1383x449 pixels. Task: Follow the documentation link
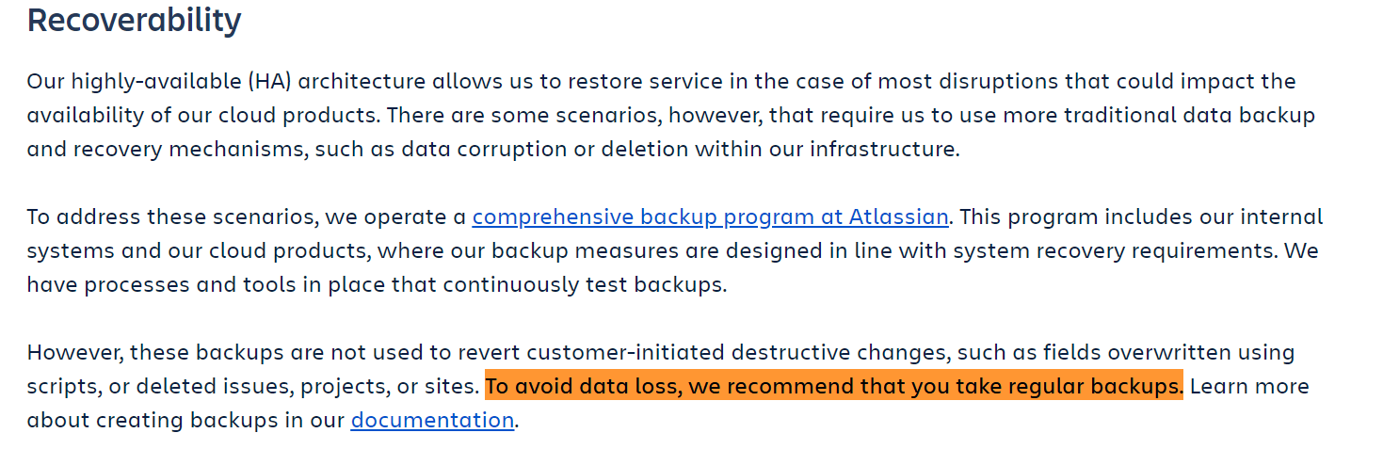[x=432, y=420]
